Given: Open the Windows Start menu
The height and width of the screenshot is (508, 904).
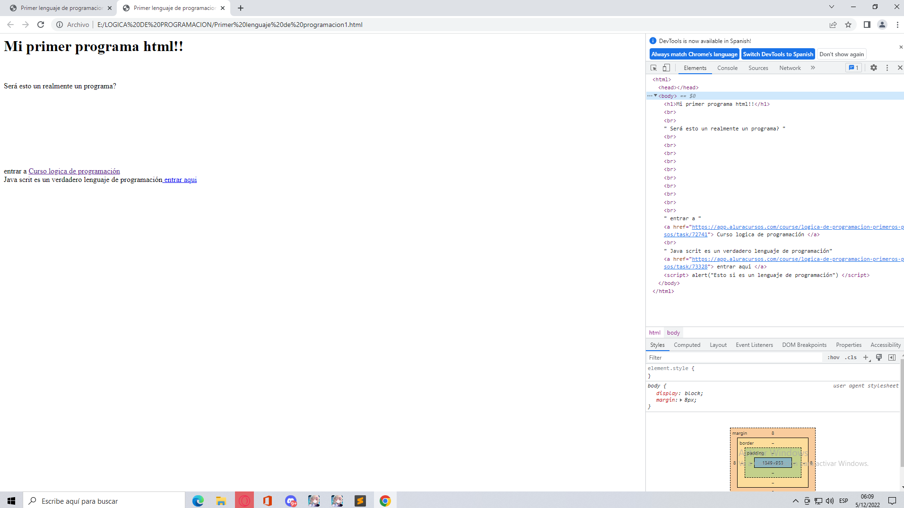Looking at the screenshot, I should coord(11,500).
